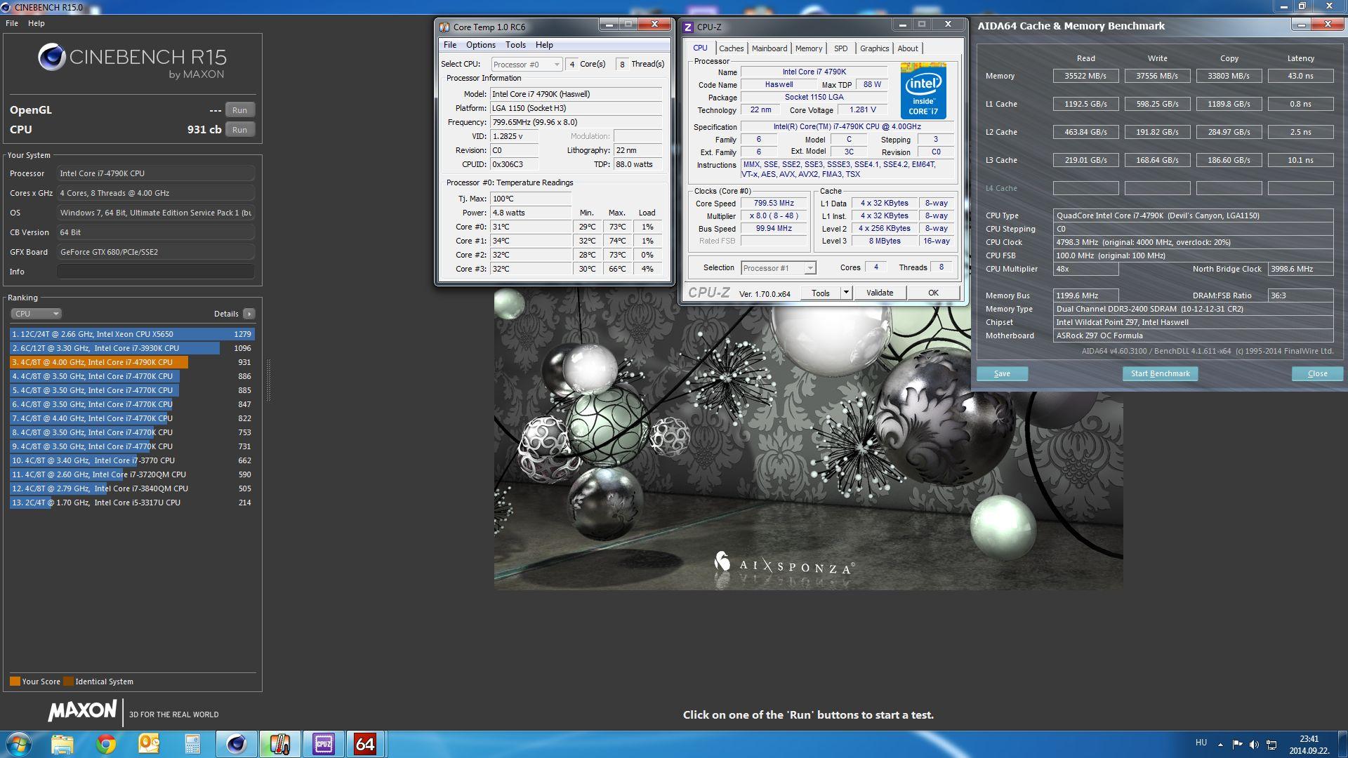The image size is (1348, 758).
Task: Open the Calculator taskbar icon
Action: pos(192,744)
